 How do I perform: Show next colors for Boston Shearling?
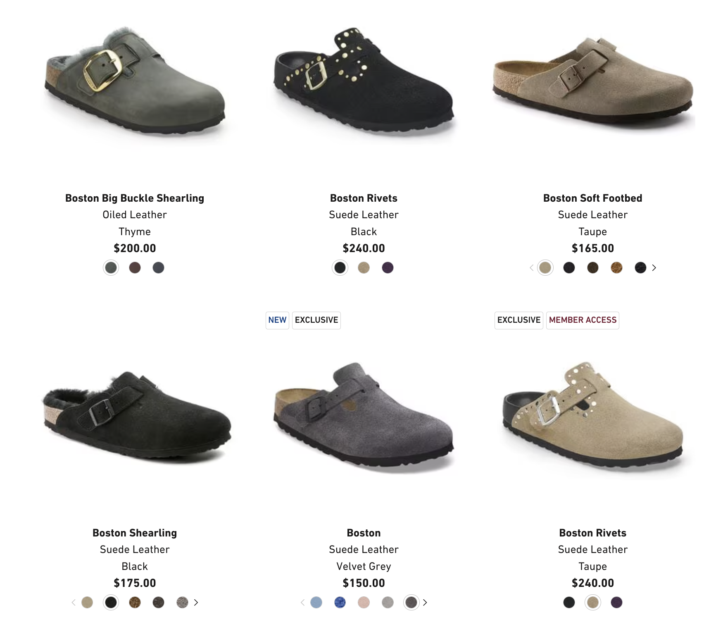pos(196,603)
